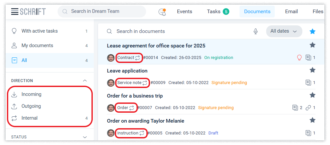Open the hamburger menu next to Schrift logo
Image resolution: width=330 pixels, height=145 pixels.
[14, 12]
